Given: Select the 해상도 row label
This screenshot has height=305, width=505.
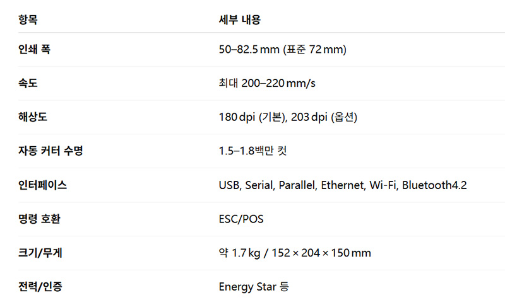Looking at the screenshot, I should pyautogui.click(x=33, y=117).
